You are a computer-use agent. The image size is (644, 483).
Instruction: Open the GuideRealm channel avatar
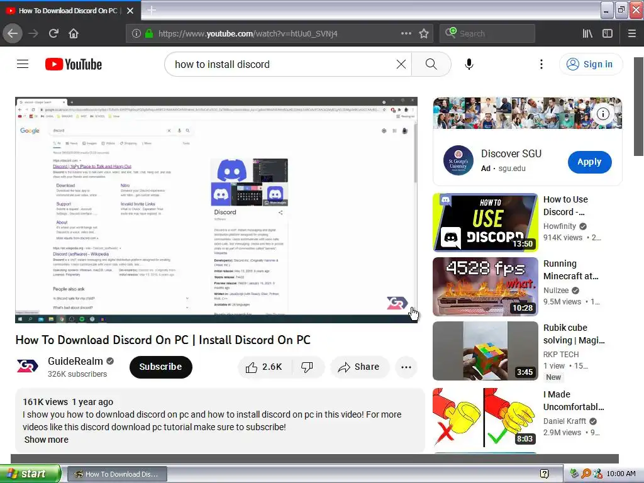[27, 366]
